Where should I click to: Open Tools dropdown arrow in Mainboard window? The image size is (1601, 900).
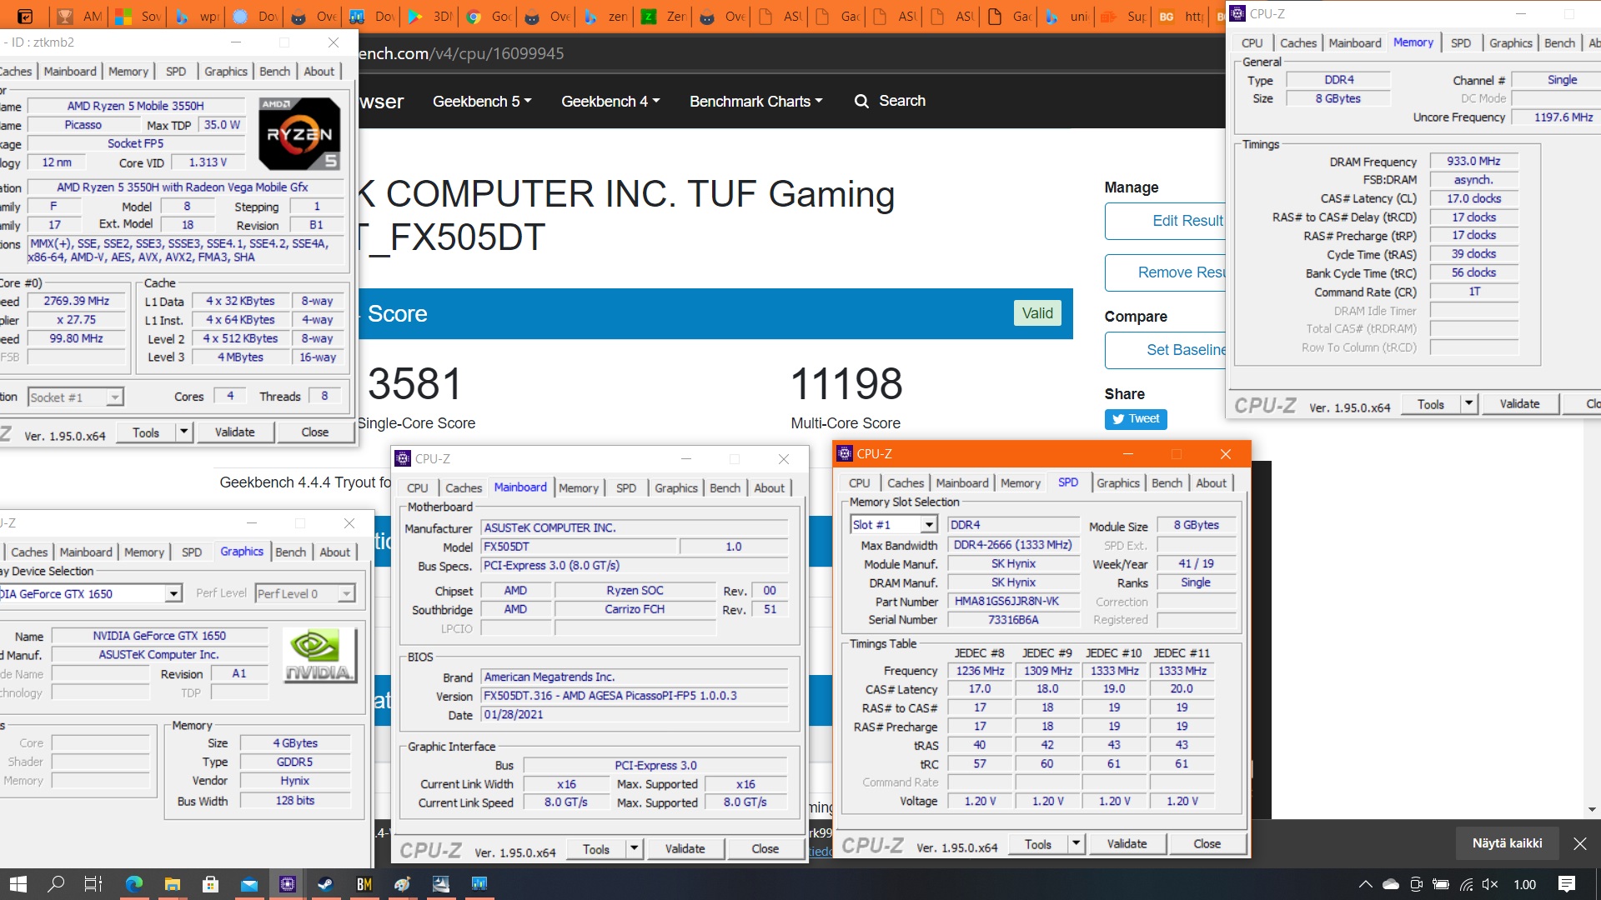635,849
